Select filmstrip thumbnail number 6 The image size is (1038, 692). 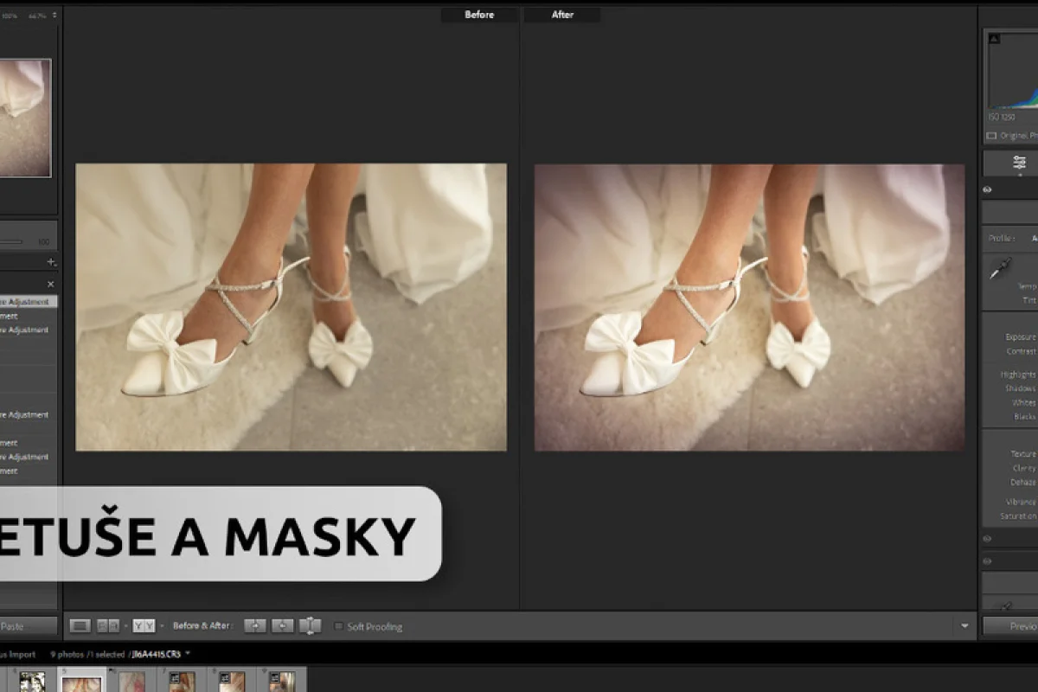tap(131, 682)
